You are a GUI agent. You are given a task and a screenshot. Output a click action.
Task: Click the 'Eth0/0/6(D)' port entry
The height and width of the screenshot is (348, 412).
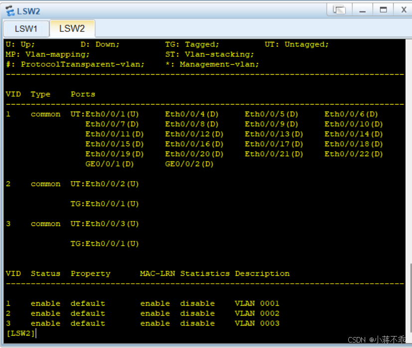351,114
